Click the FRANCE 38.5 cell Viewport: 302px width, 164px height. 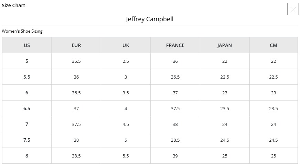pos(175,140)
